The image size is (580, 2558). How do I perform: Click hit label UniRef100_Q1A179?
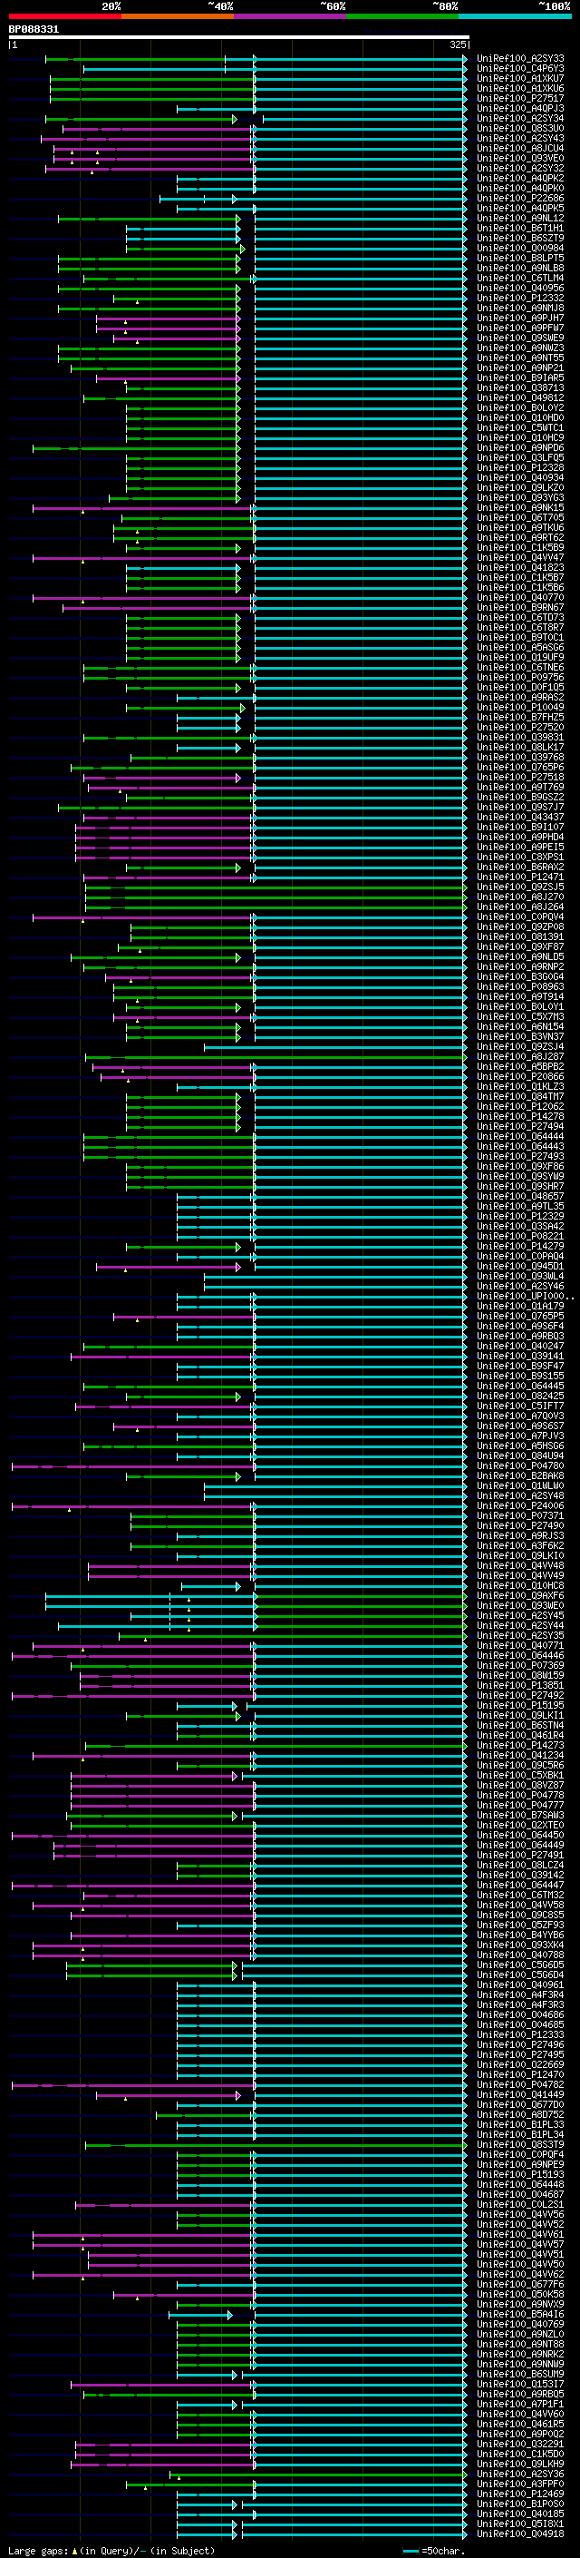click(x=520, y=1306)
